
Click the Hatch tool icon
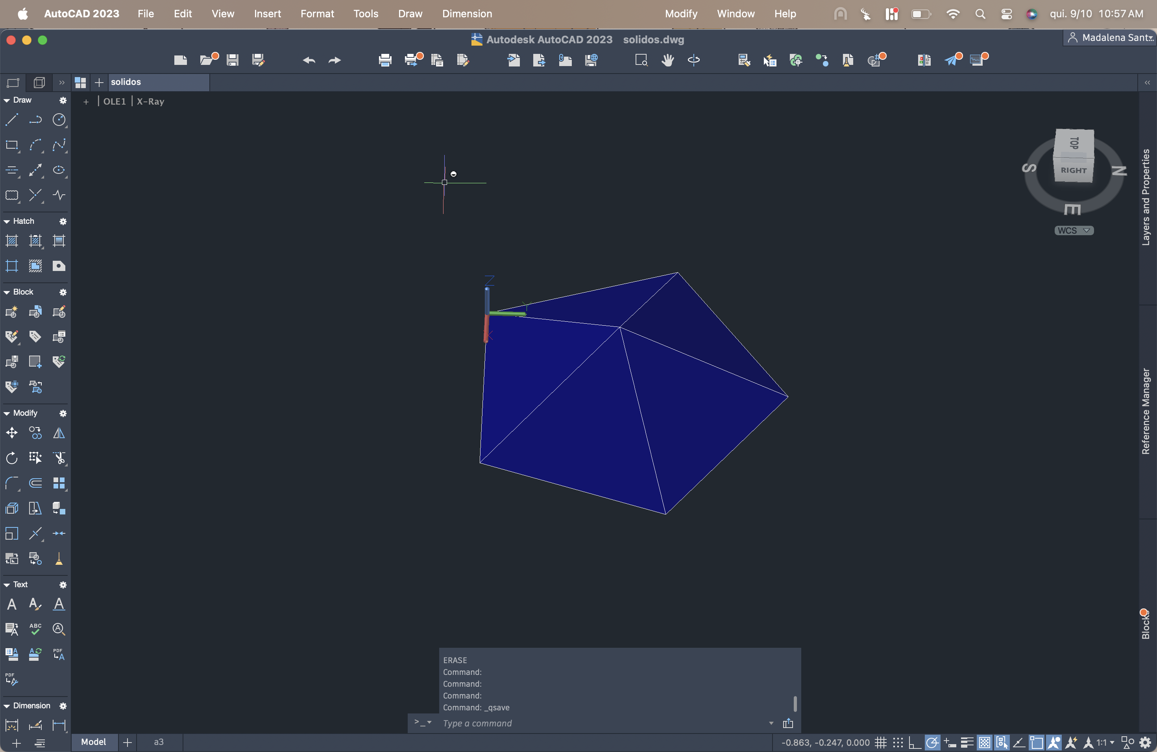12,240
